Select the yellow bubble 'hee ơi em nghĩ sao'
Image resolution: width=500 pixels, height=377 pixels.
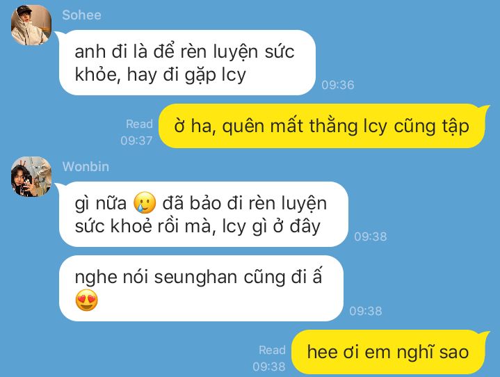(389, 352)
